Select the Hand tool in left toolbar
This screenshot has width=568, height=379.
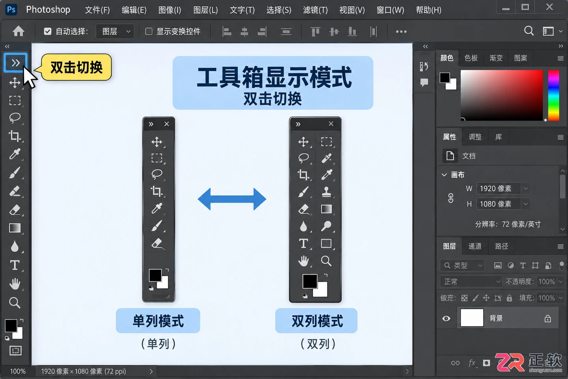tap(15, 283)
